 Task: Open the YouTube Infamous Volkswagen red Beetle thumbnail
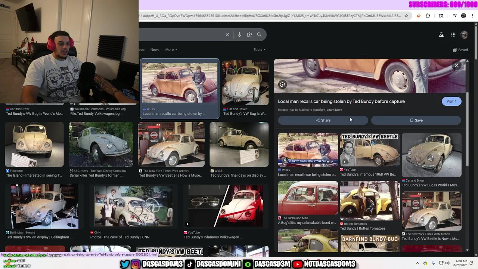tap(226, 206)
